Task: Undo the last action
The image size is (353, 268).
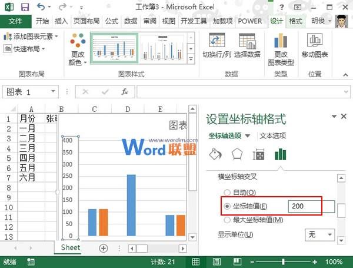Action: click(x=41, y=6)
